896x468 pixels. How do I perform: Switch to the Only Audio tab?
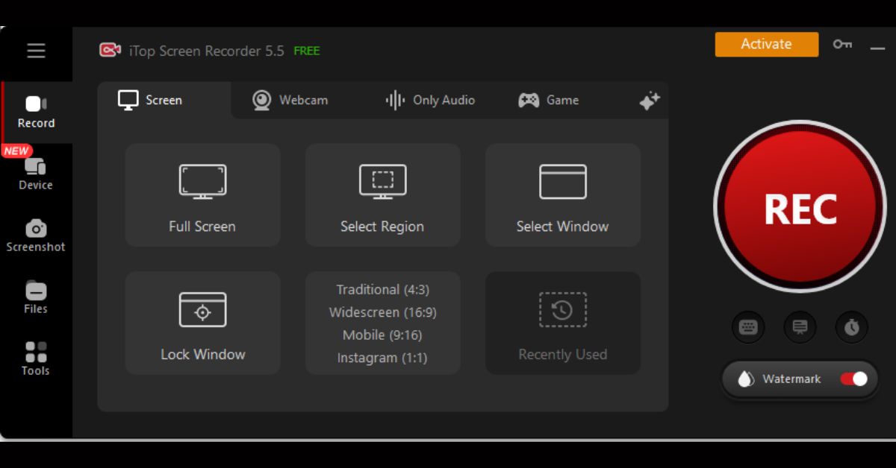tap(430, 100)
